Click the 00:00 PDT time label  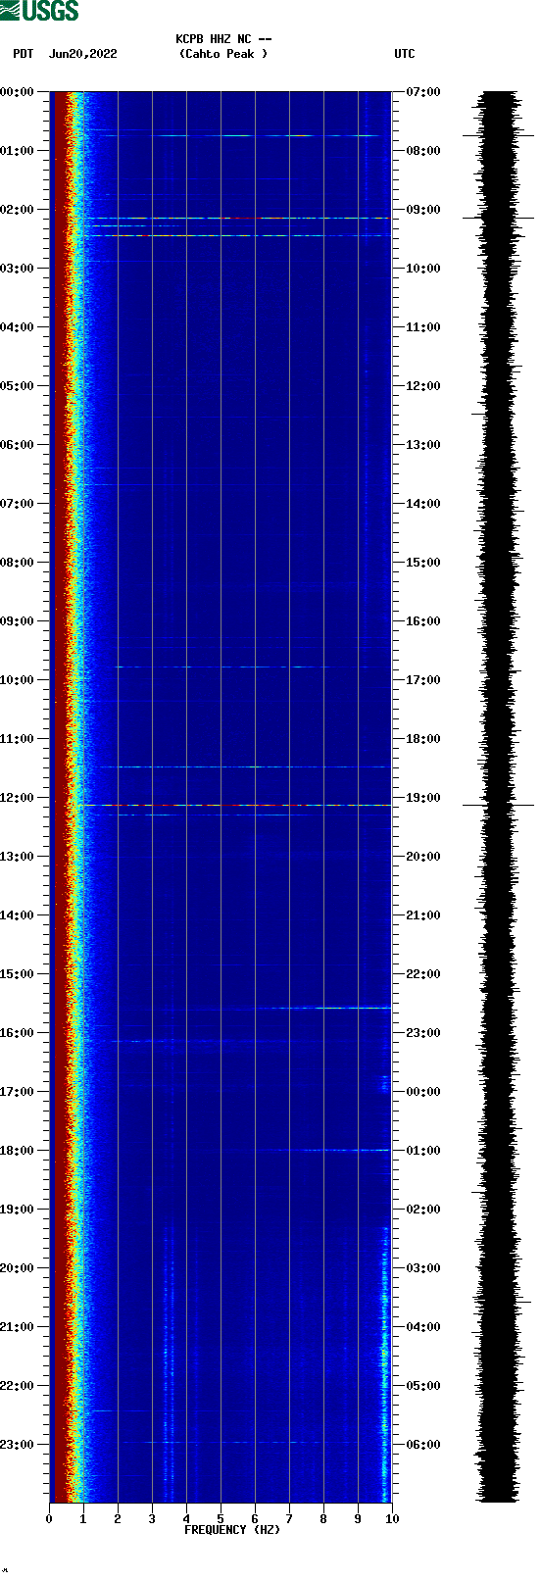pyautogui.click(x=17, y=92)
